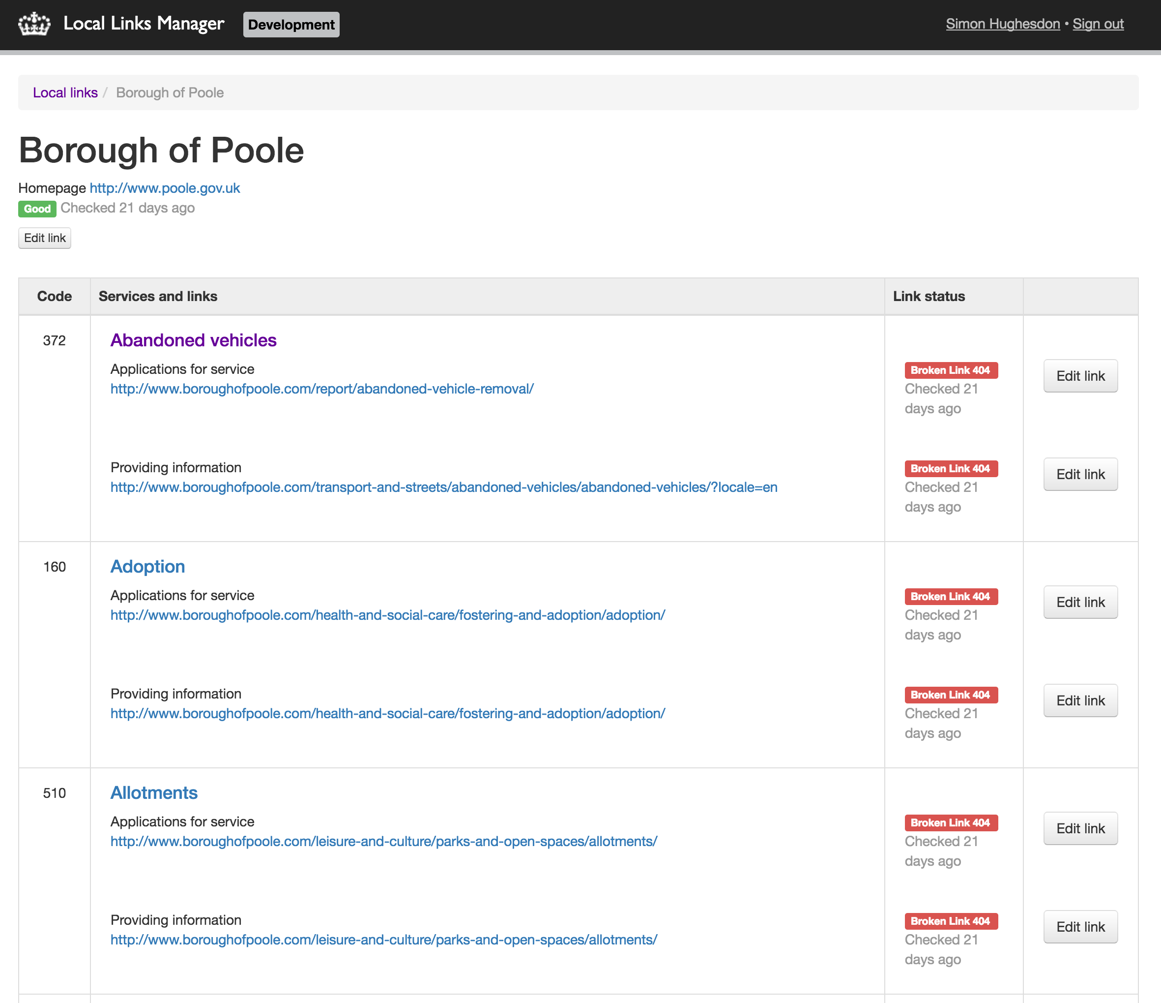Viewport: 1161px width, 1003px height.
Task: Click the crown logo icon in header
Action: coord(34,24)
